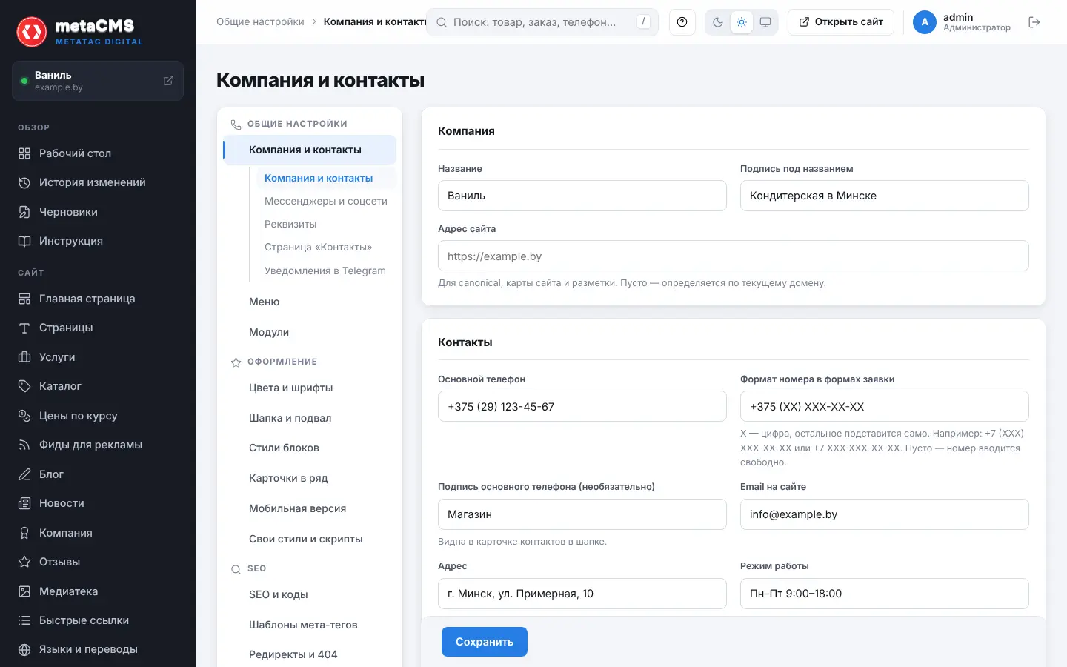Open Фиды для рекламы

coord(98,445)
